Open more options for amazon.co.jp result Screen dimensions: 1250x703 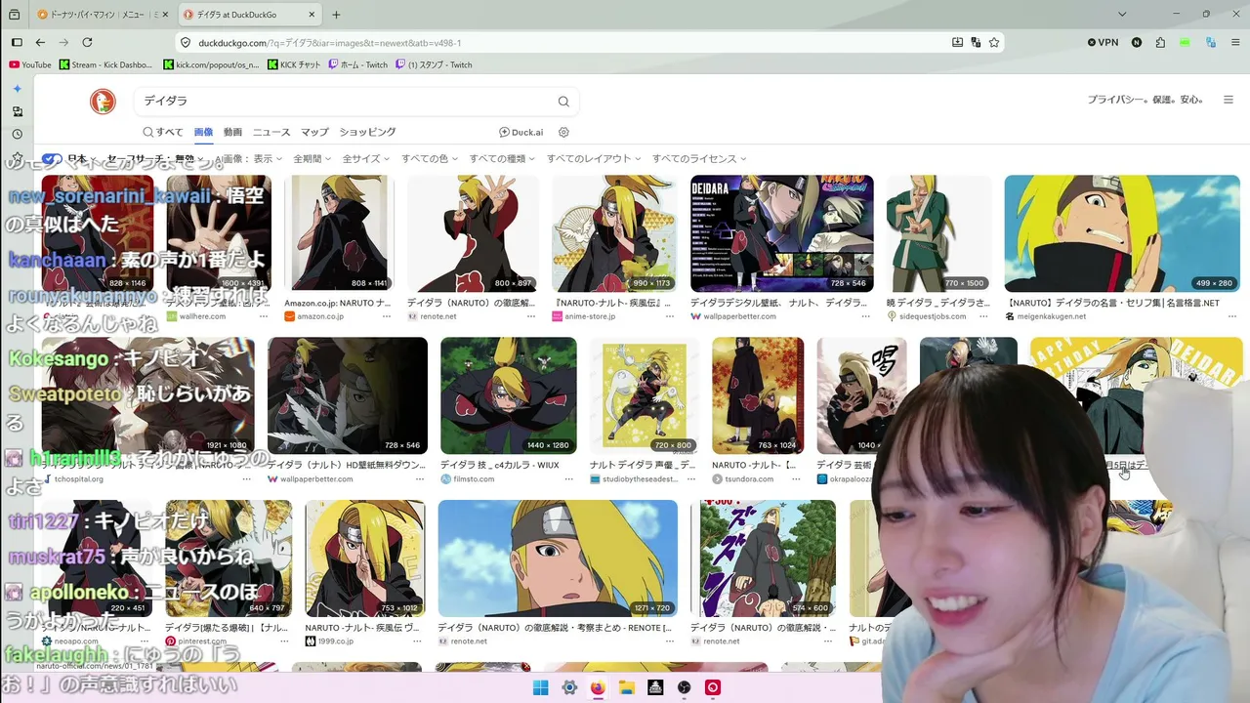389,316
